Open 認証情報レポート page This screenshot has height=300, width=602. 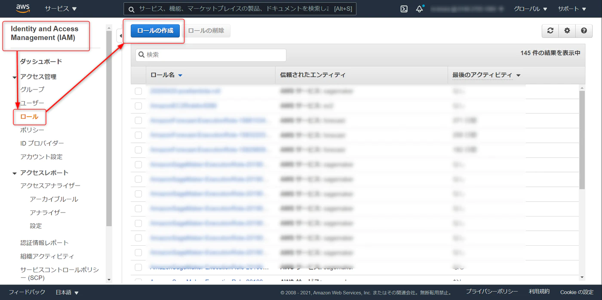pyautogui.click(x=44, y=243)
